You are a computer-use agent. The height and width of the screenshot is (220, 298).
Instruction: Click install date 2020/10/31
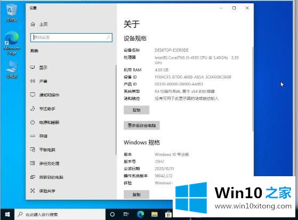coord(164,169)
